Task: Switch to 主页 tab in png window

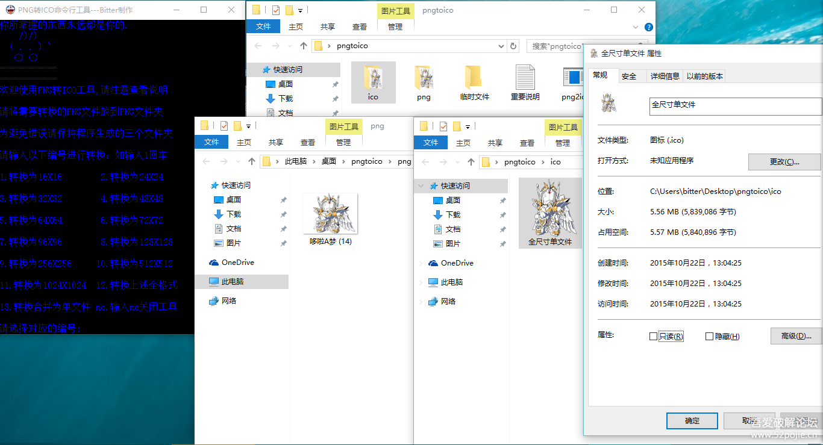Action: [x=244, y=142]
